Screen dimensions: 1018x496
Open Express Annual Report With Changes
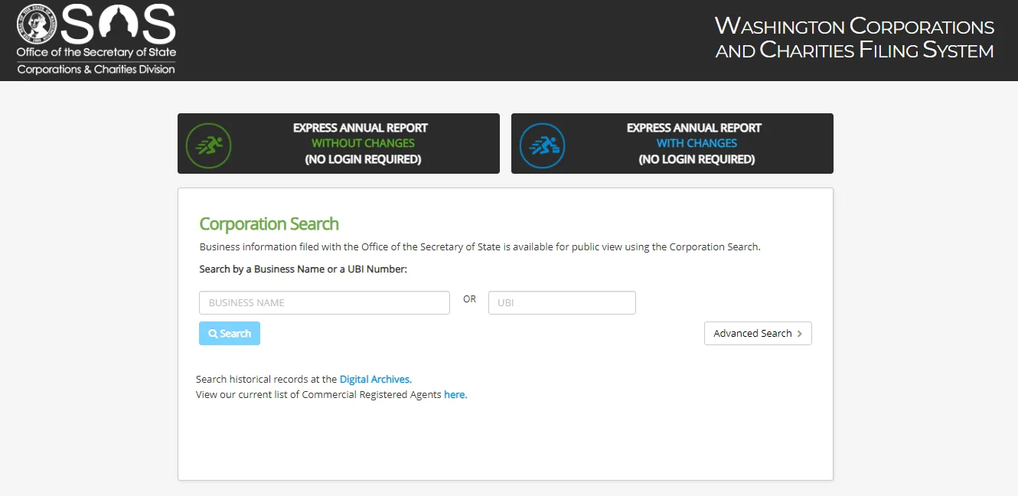point(672,144)
